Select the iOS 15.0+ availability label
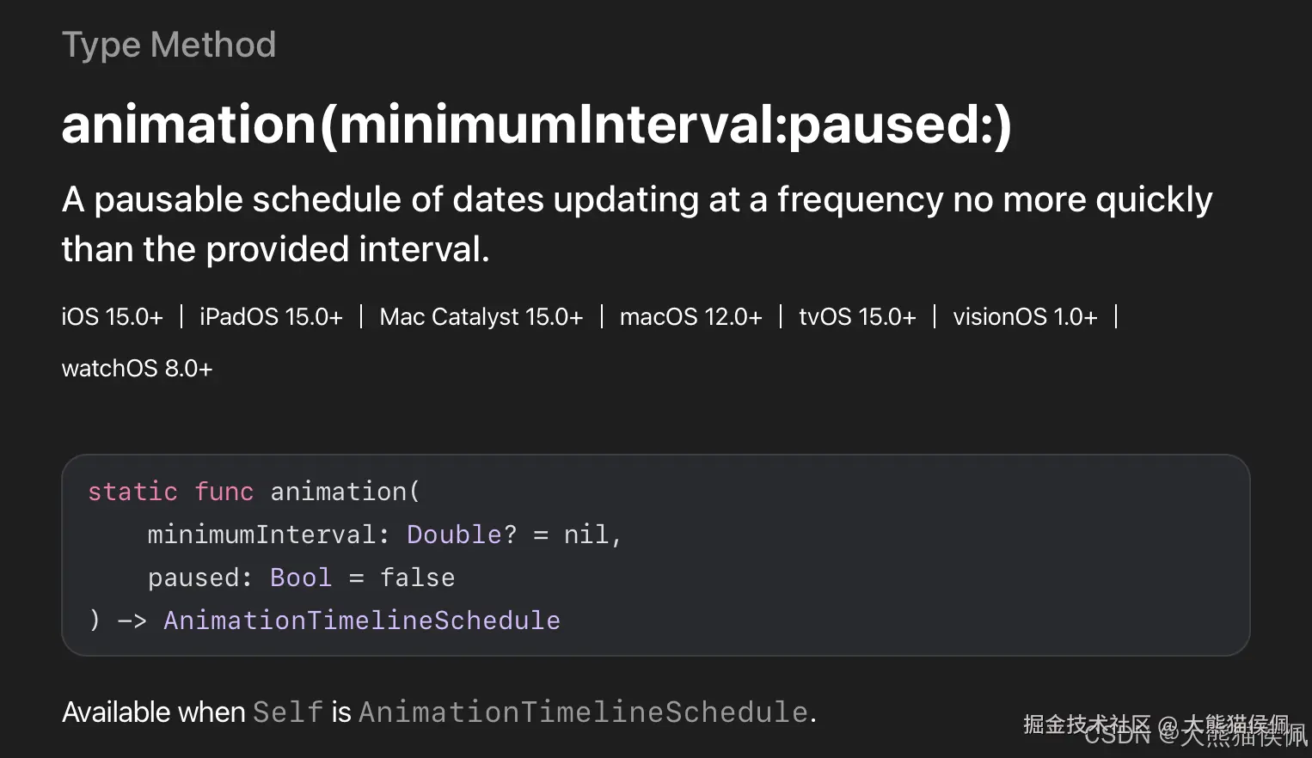The height and width of the screenshot is (758, 1312). (112, 317)
